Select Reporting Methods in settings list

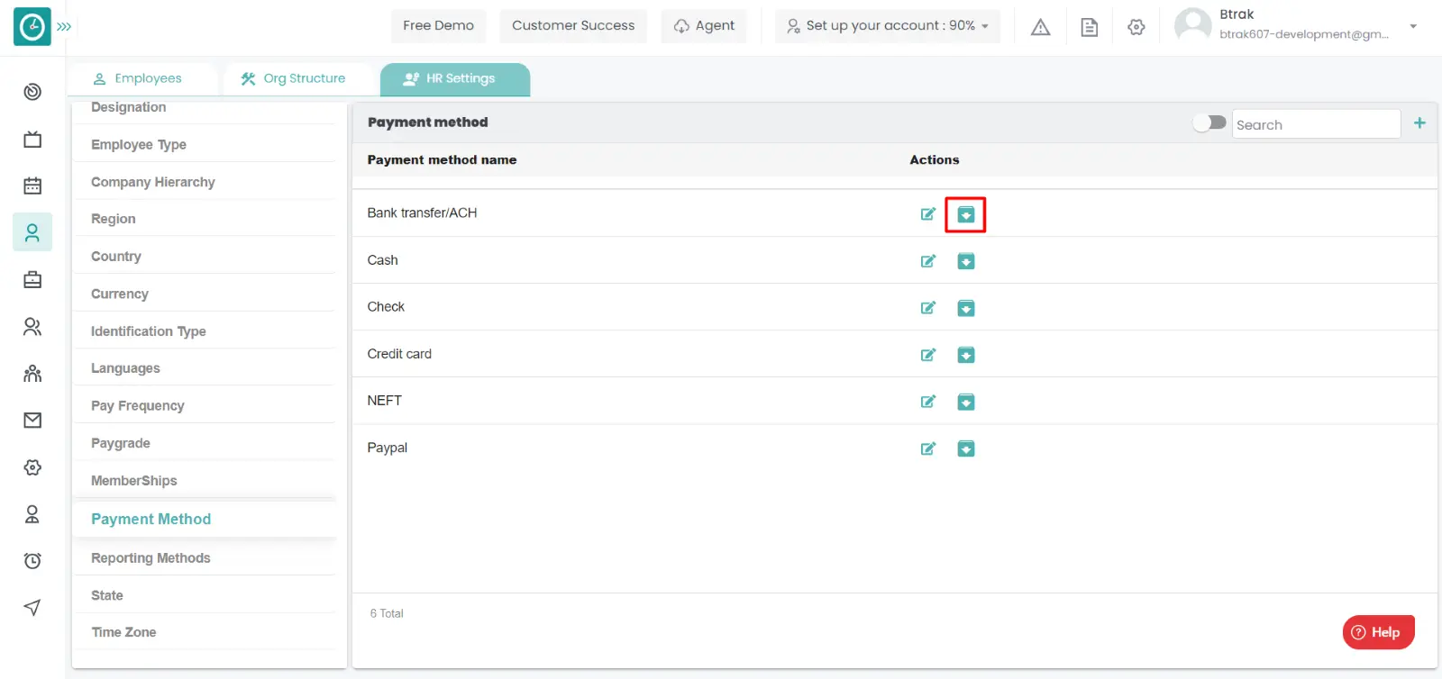[151, 558]
